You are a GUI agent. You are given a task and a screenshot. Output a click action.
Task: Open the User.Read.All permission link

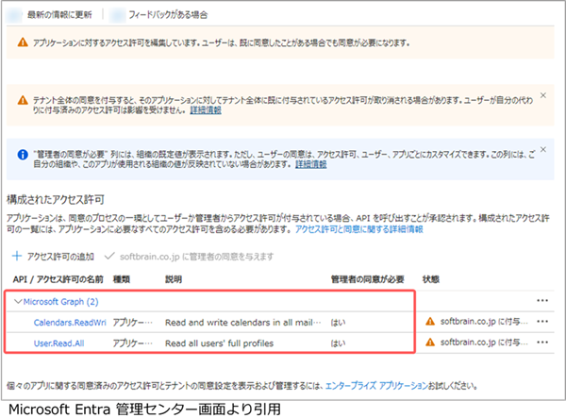58,343
